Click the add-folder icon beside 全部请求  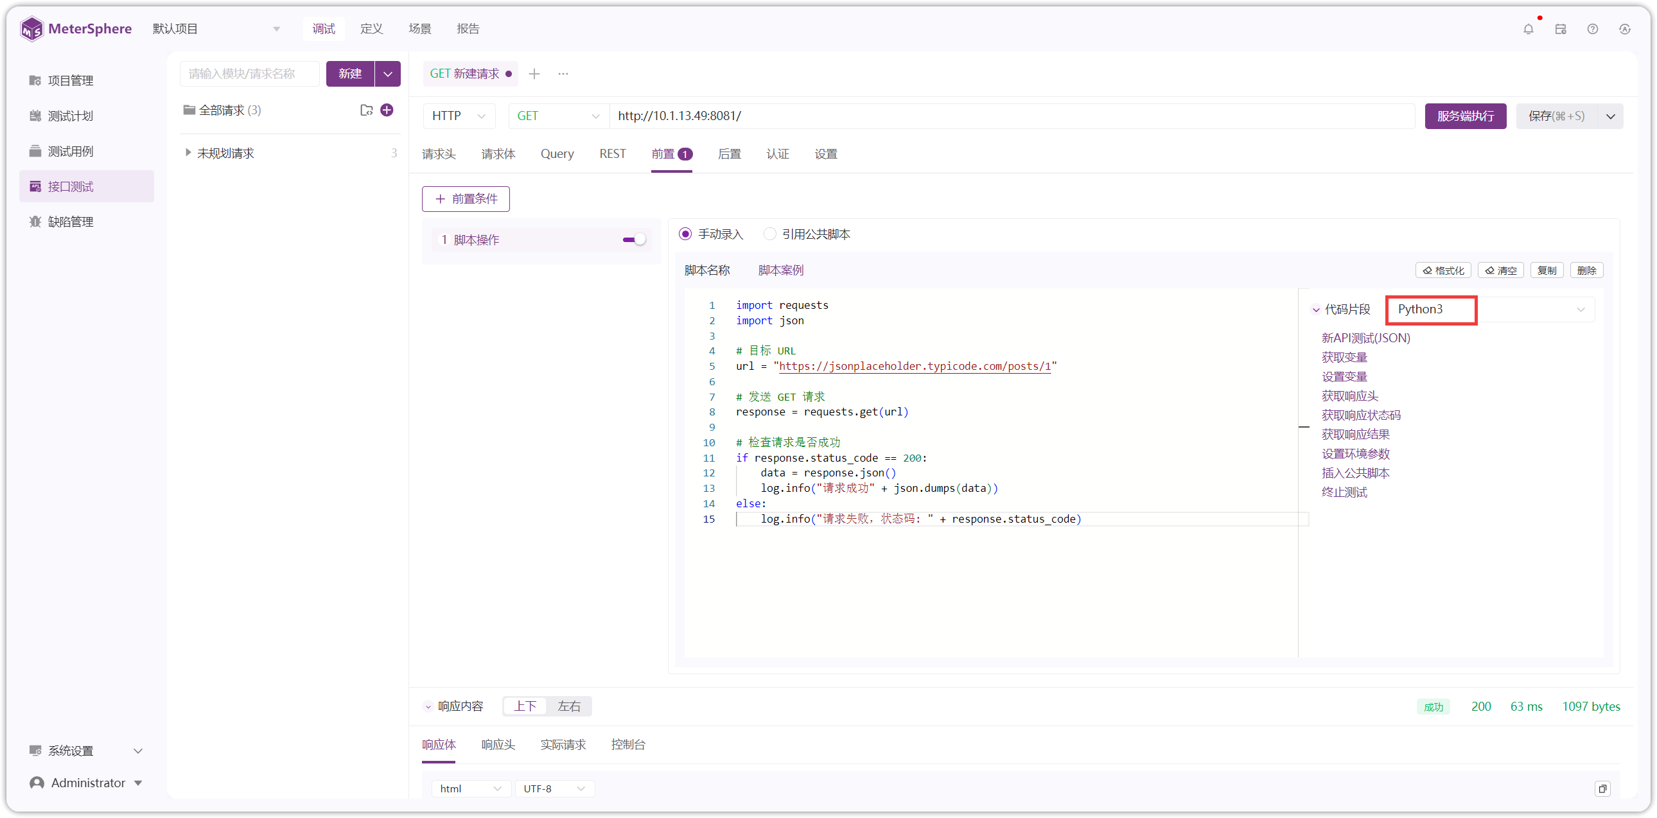(367, 110)
